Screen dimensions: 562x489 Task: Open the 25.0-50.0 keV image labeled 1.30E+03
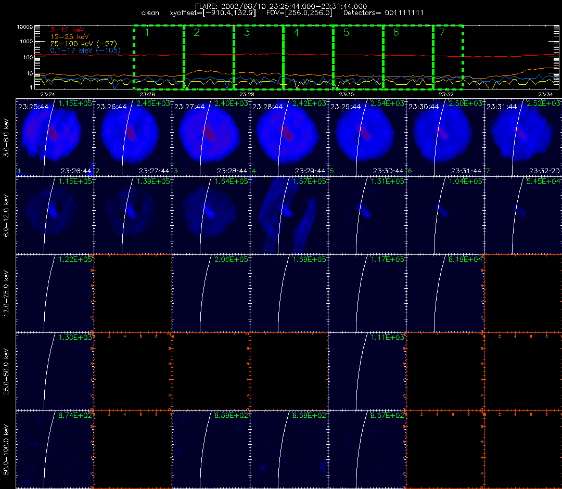click(55, 372)
